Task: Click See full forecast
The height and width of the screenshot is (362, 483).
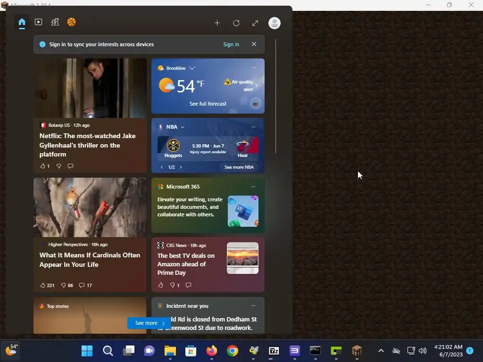Action: 208,104
